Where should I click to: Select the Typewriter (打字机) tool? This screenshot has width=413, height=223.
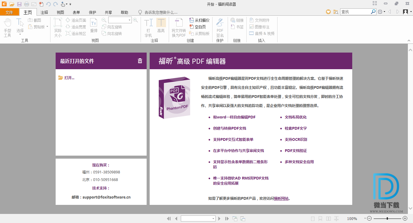[148, 27]
